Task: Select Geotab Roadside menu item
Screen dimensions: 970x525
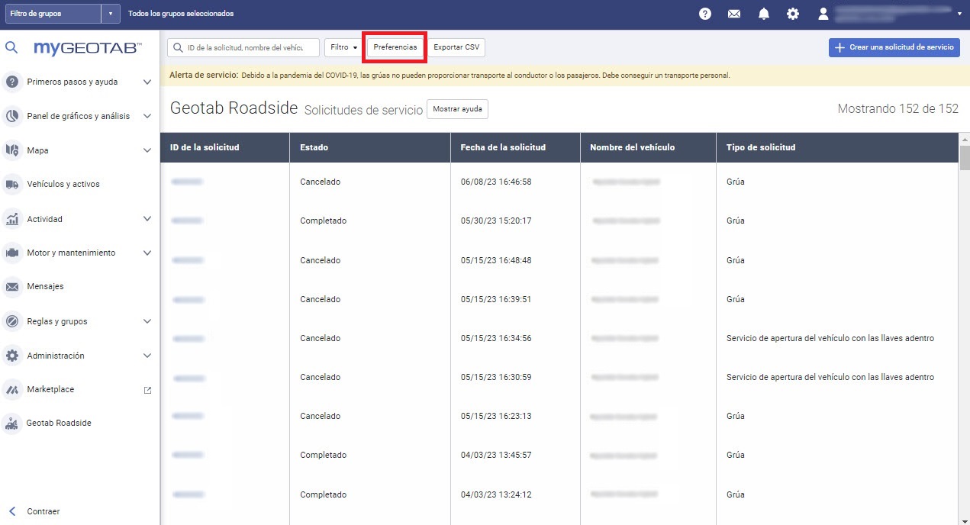Action: pos(59,423)
